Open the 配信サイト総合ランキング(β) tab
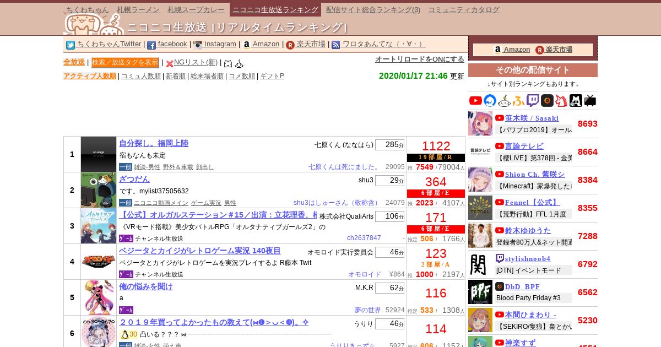661x347 pixels. [x=373, y=9]
